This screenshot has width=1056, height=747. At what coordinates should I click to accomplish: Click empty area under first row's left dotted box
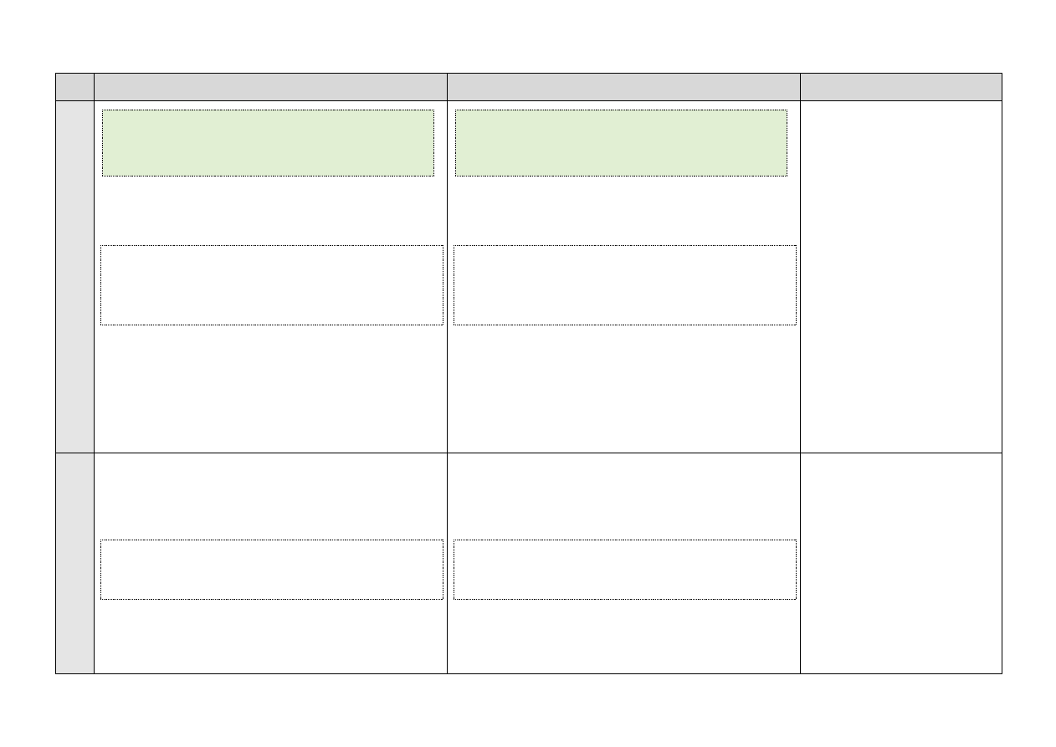(270, 389)
